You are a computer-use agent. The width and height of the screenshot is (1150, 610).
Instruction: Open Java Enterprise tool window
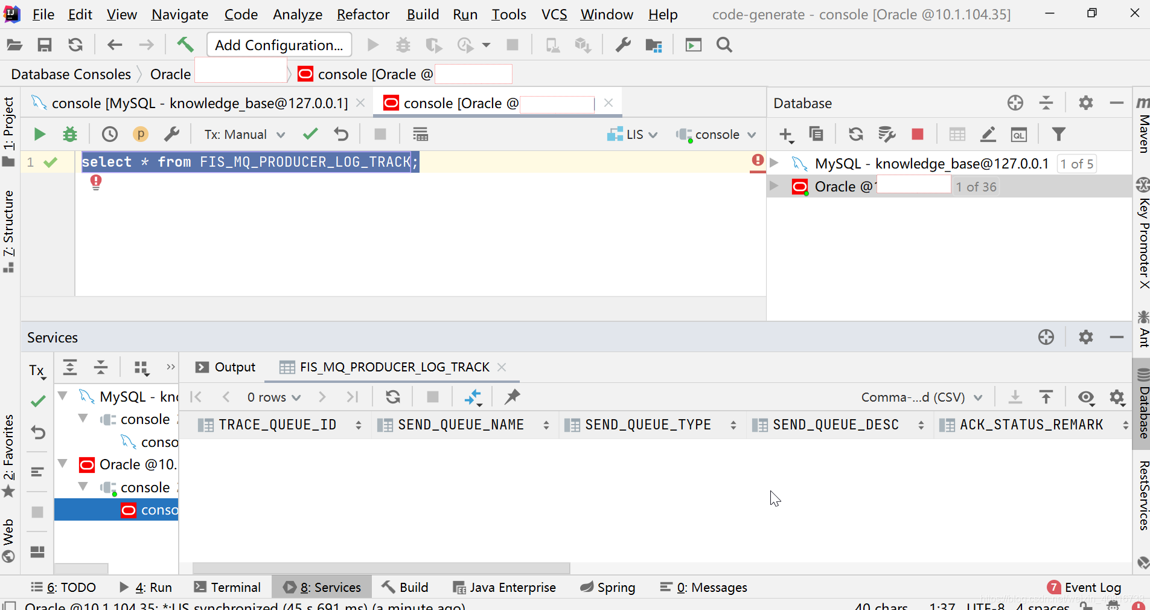505,587
